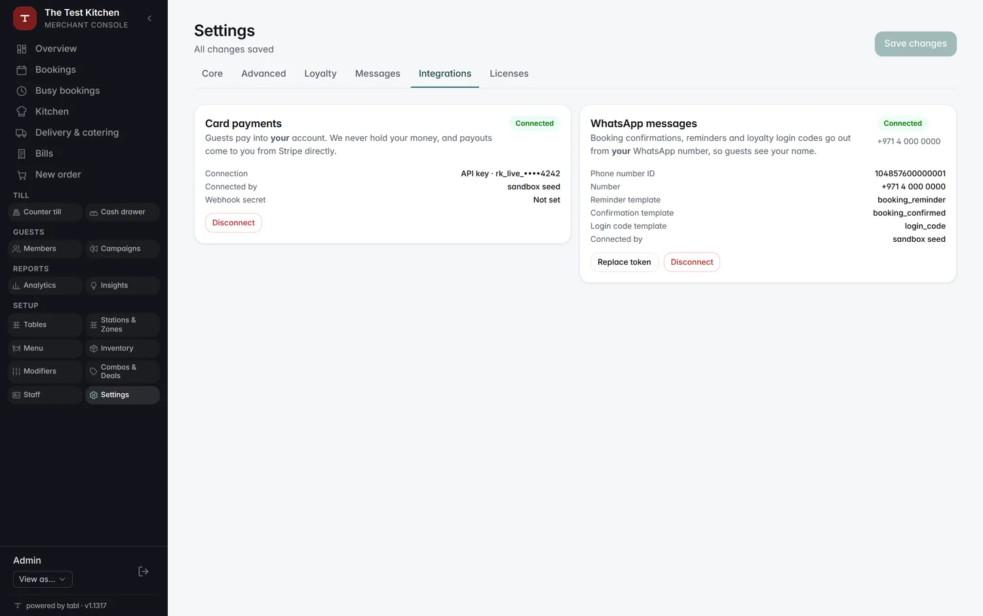Click the Analytics bar chart icon
This screenshot has width=983, height=616.
[x=16, y=286]
